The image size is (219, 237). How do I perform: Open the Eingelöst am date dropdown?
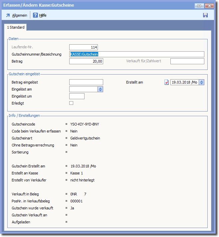(101, 89)
